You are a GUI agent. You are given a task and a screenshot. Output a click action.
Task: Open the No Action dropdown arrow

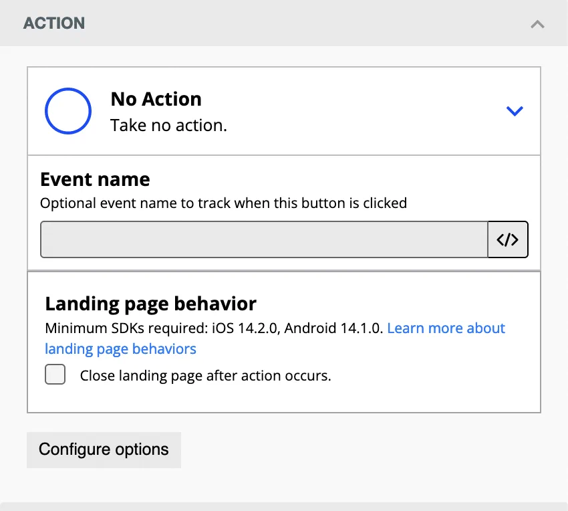(x=514, y=111)
